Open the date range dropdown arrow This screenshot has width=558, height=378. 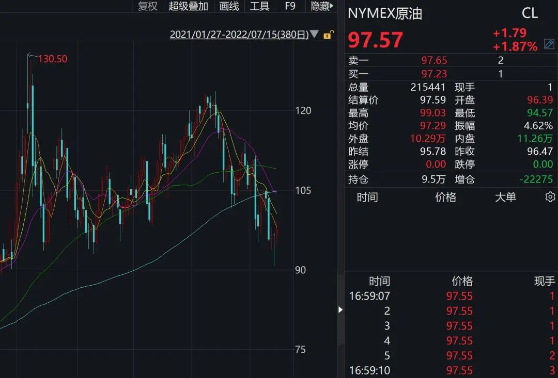(314, 34)
